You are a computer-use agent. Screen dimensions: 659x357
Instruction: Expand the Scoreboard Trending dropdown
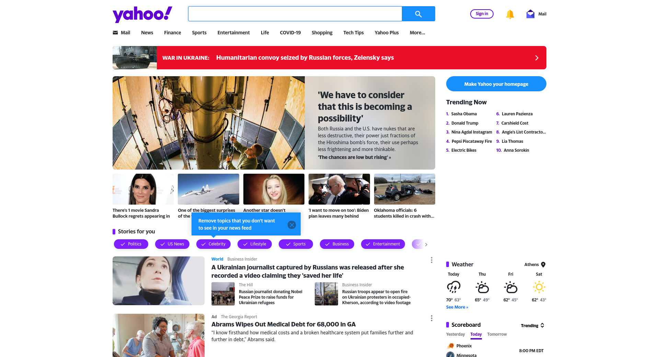pos(532,325)
